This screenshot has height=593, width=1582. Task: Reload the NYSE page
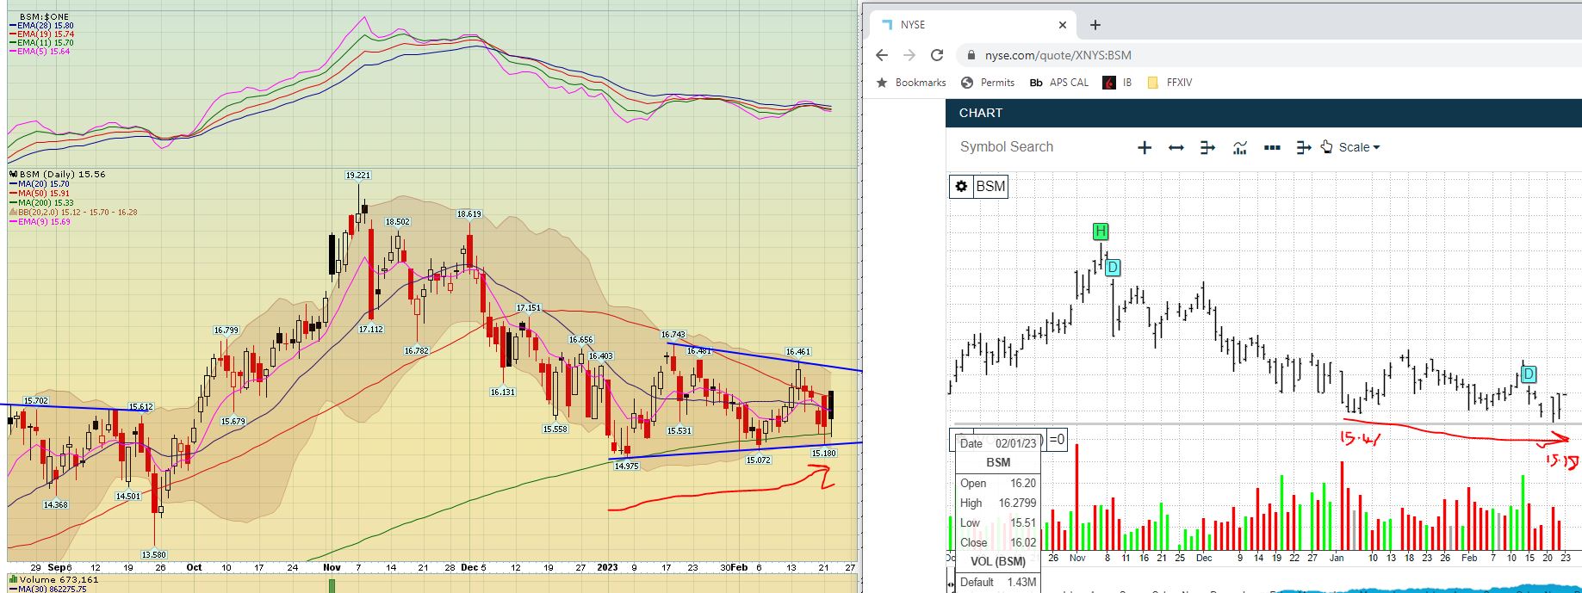coord(937,55)
